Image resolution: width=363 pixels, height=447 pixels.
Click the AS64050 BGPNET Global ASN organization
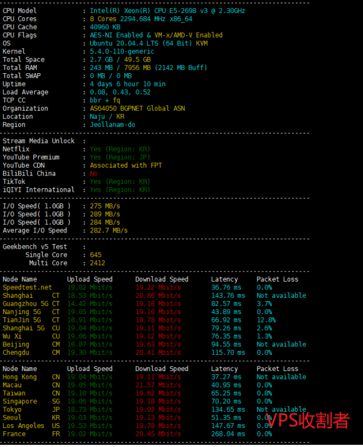(137, 108)
